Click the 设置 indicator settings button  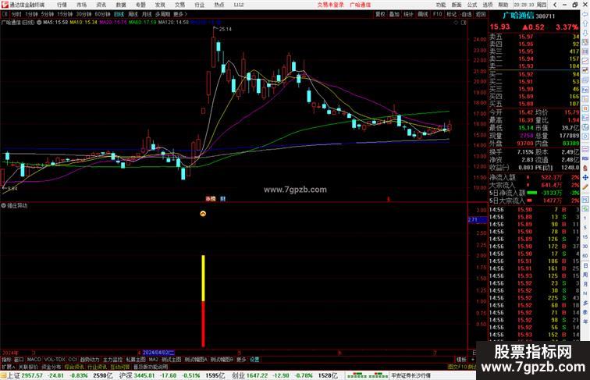coord(254,360)
